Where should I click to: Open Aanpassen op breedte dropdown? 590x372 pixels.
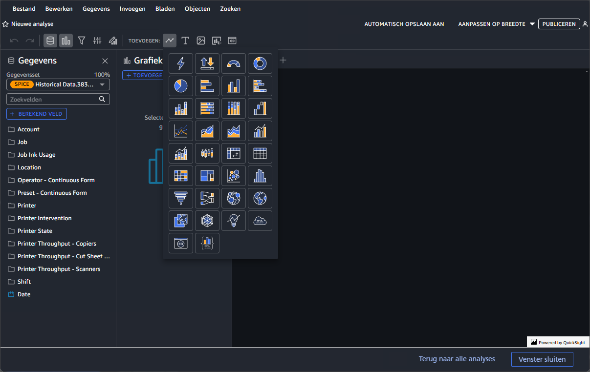point(496,24)
